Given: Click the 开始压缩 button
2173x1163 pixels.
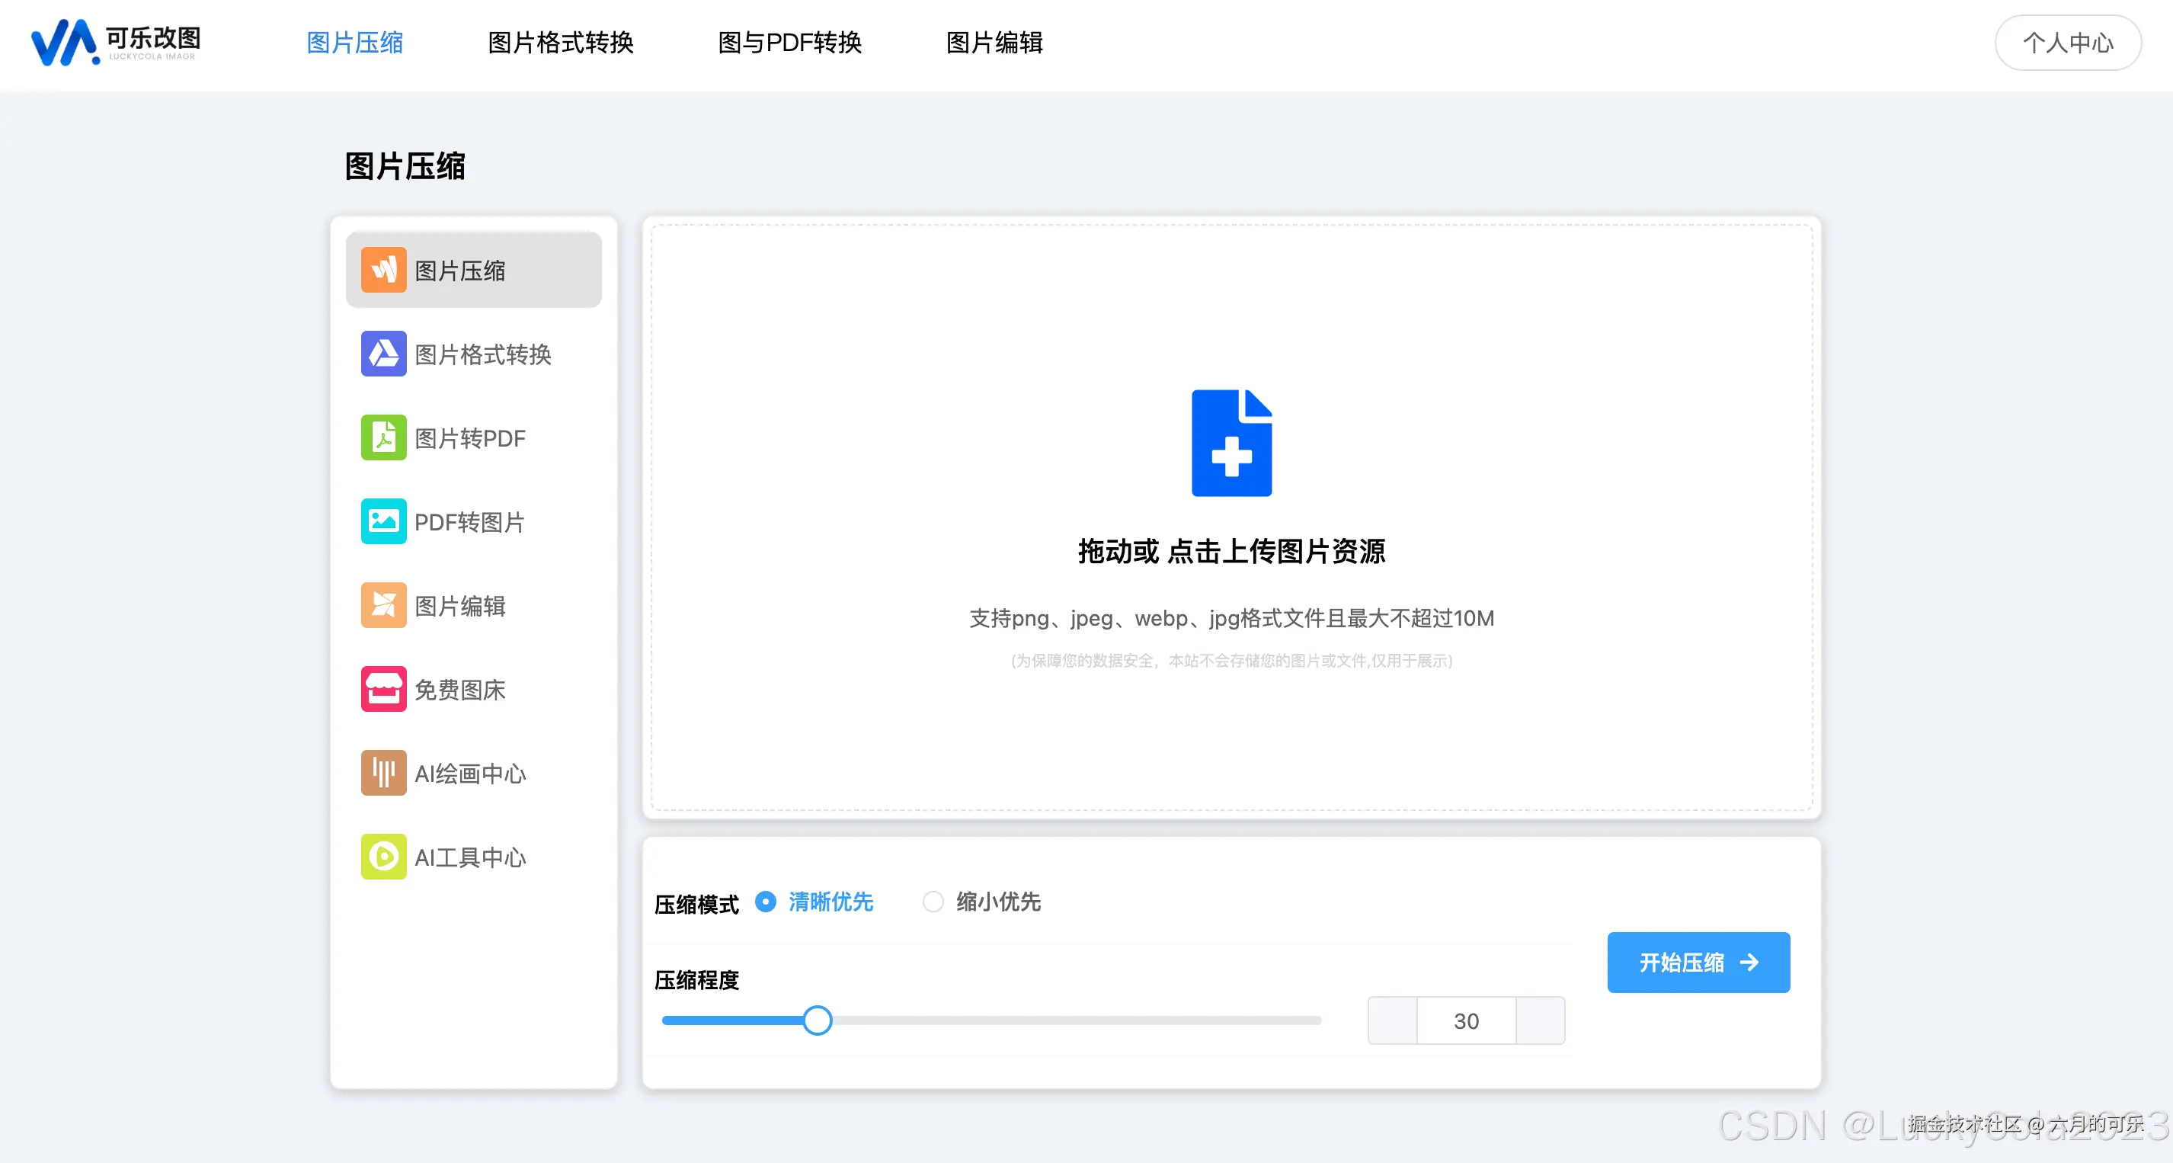Looking at the screenshot, I should coord(1698,962).
